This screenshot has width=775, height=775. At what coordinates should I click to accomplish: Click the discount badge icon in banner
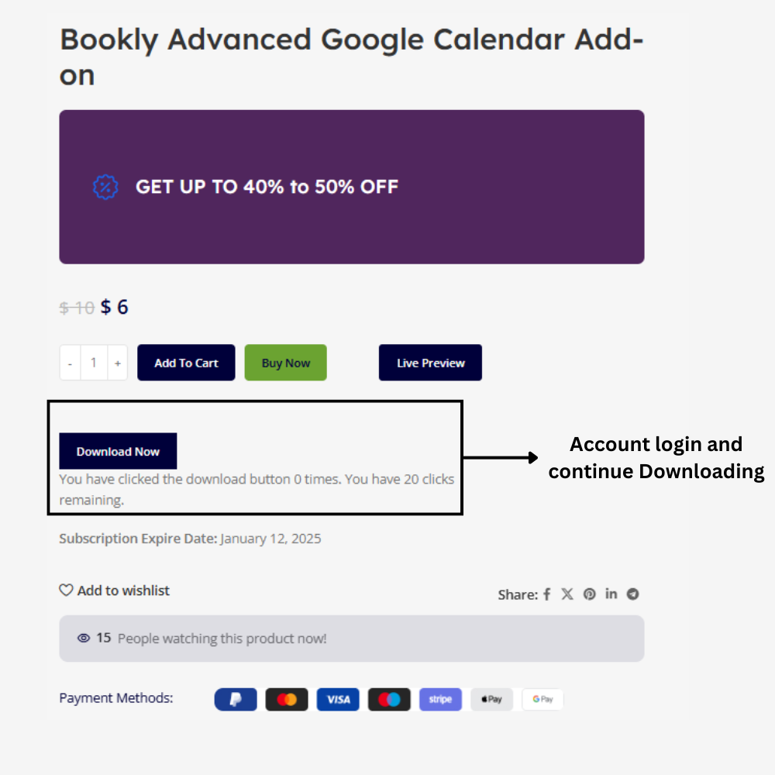click(x=105, y=187)
